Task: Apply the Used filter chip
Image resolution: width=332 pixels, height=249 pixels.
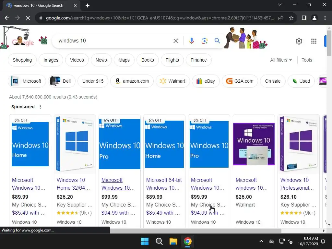Action: (x=301, y=81)
